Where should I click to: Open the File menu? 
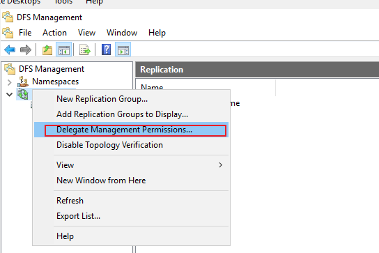point(25,33)
